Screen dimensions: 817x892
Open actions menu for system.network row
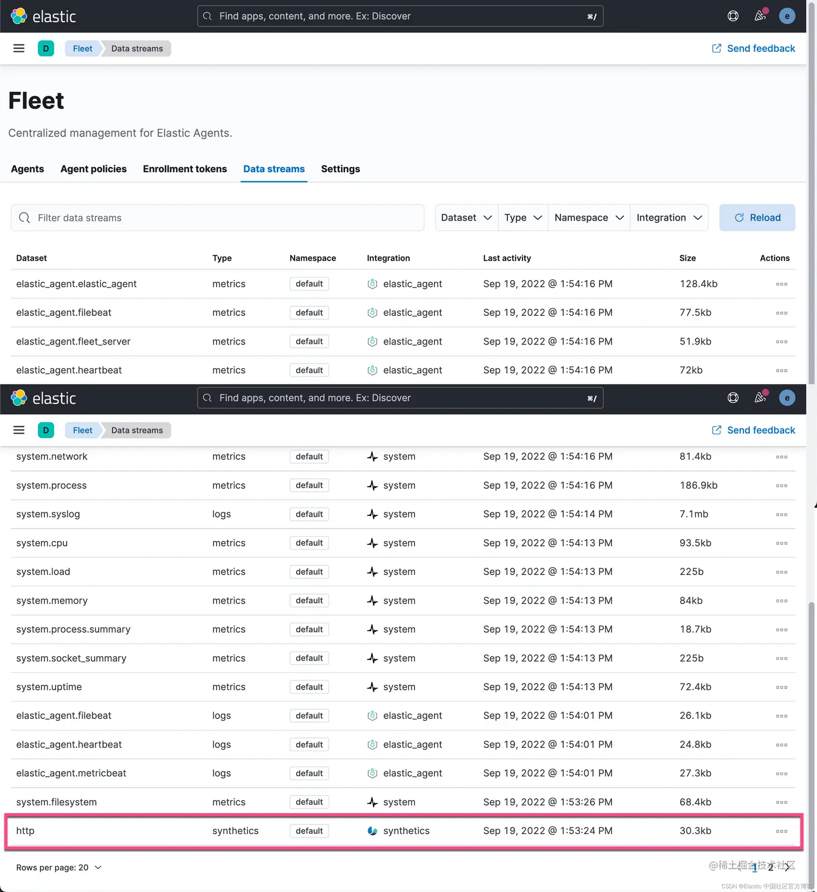[781, 457]
